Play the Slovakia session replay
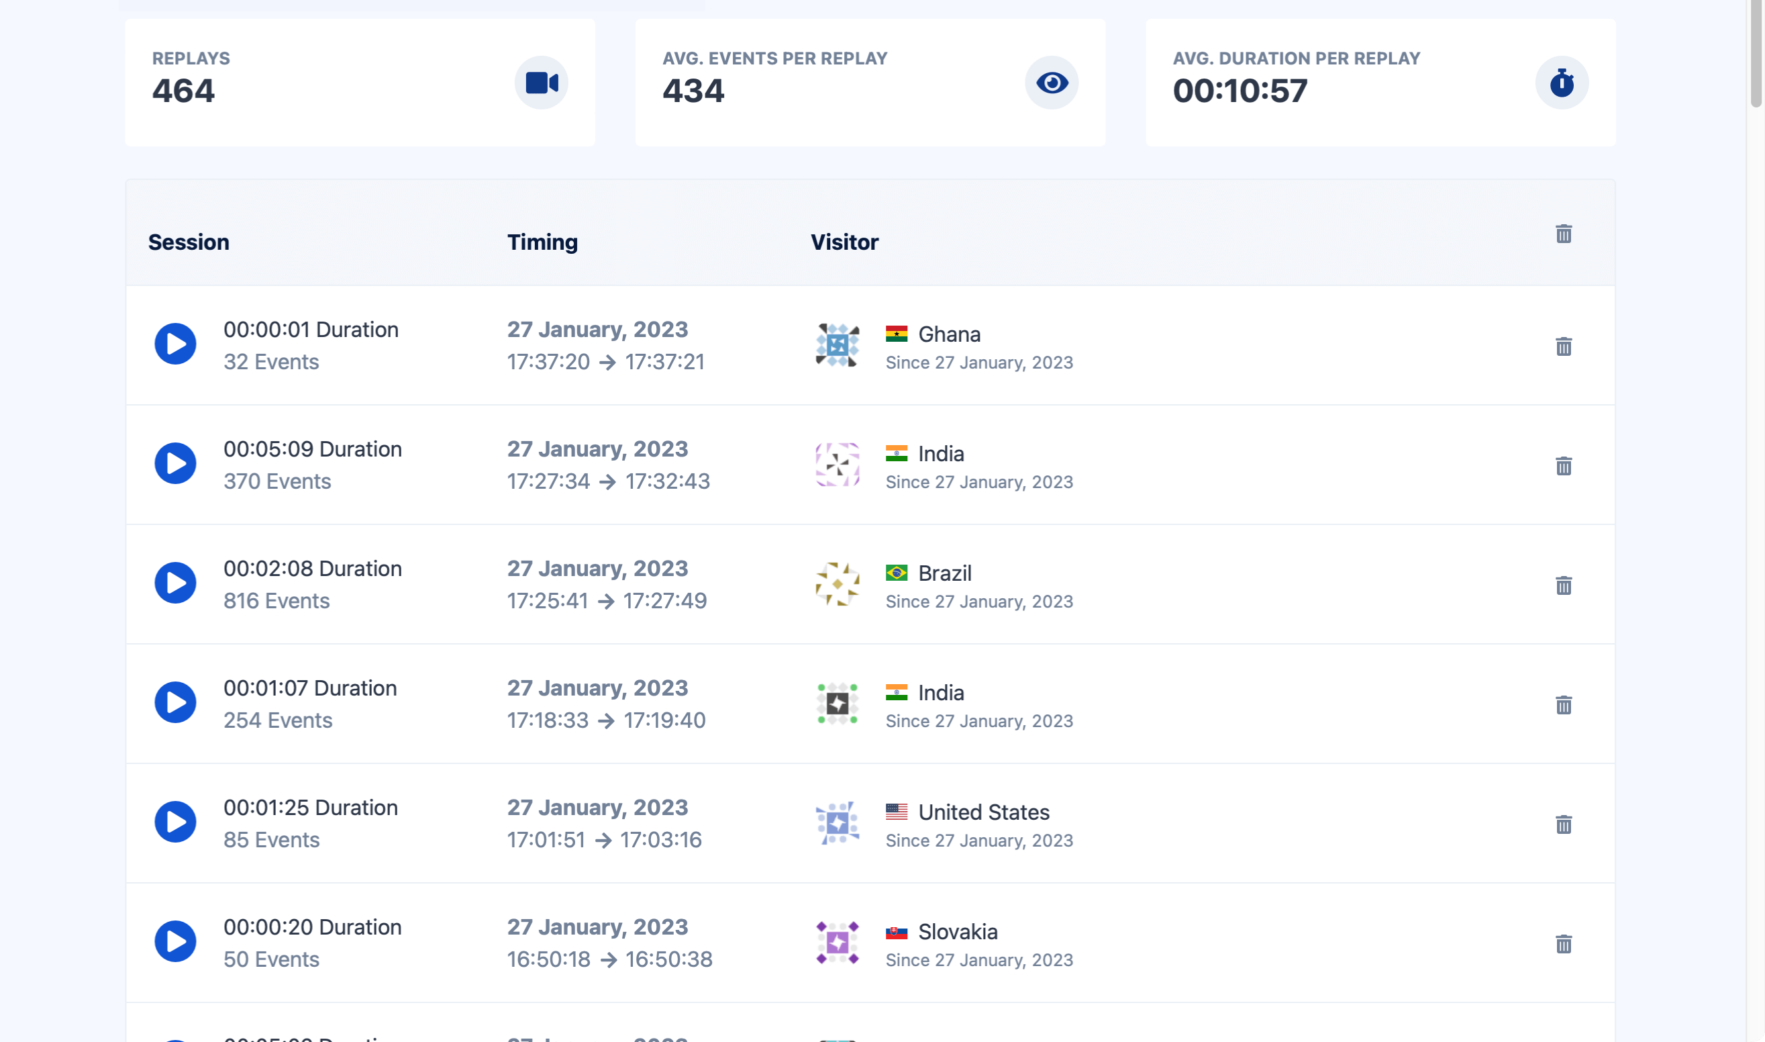1765x1042 pixels. [175, 941]
